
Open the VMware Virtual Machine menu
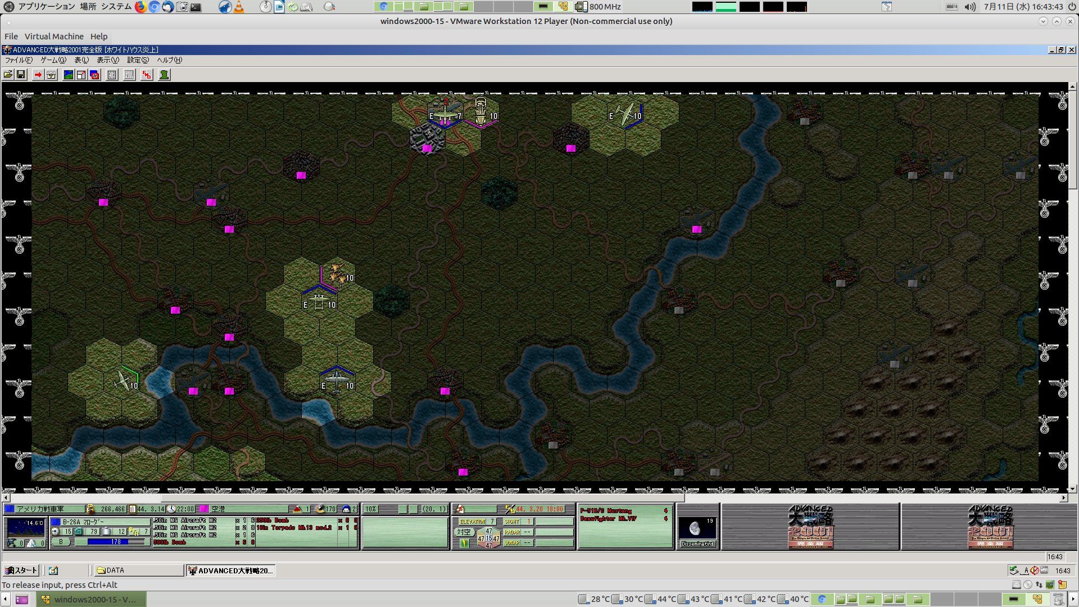click(x=54, y=37)
